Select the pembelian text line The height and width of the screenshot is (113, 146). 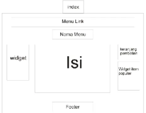click(x=129, y=54)
